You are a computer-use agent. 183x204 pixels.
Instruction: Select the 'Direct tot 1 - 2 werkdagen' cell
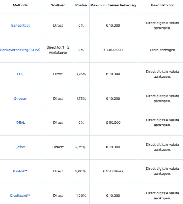tap(58, 50)
